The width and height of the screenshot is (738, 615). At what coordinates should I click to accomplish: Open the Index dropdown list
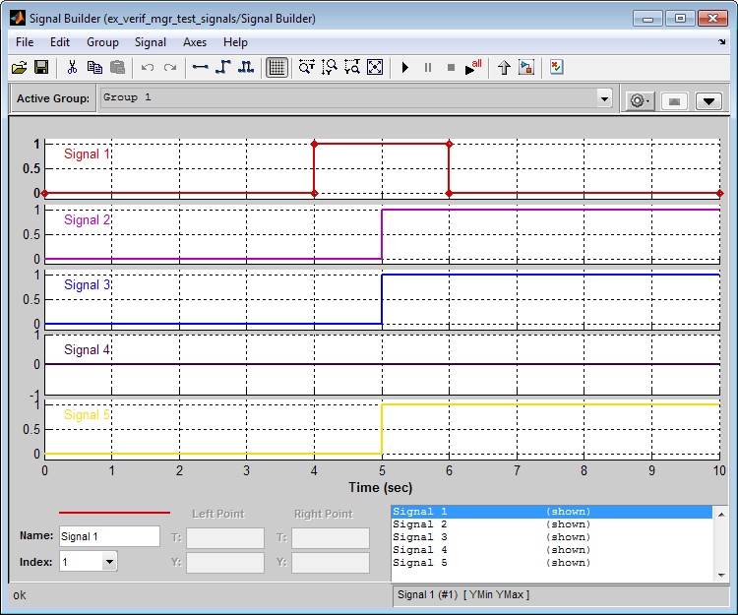pos(108,562)
